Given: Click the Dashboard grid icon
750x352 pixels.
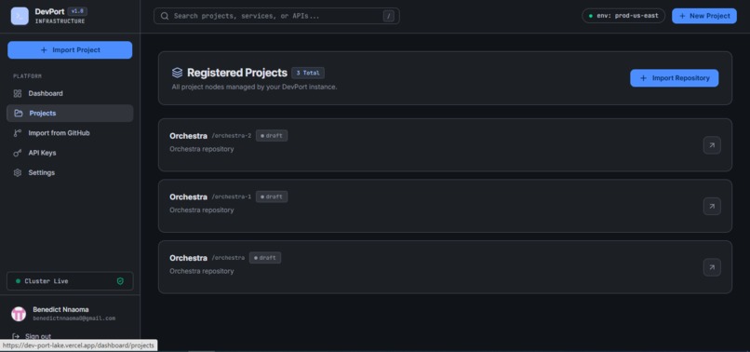Looking at the screenshot, I should 18,93.
